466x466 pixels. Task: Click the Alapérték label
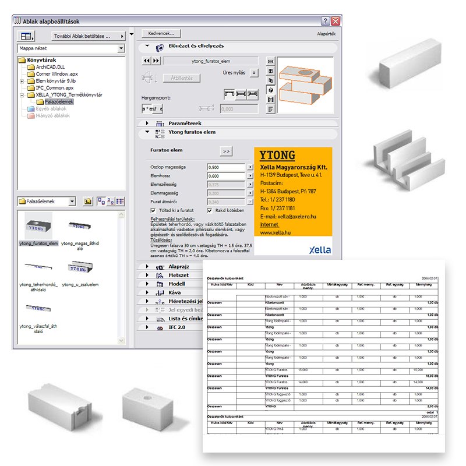click(x=326, y=34)
